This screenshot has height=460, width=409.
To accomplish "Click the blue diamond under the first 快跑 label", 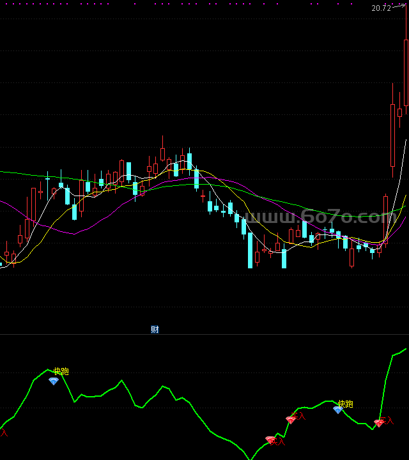I will [x=54, y=381].
